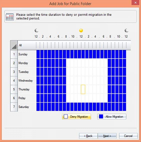Viewport: 141px width, 142px height.
Task: Click the left midnight moon icon
Action: (36, 30)
